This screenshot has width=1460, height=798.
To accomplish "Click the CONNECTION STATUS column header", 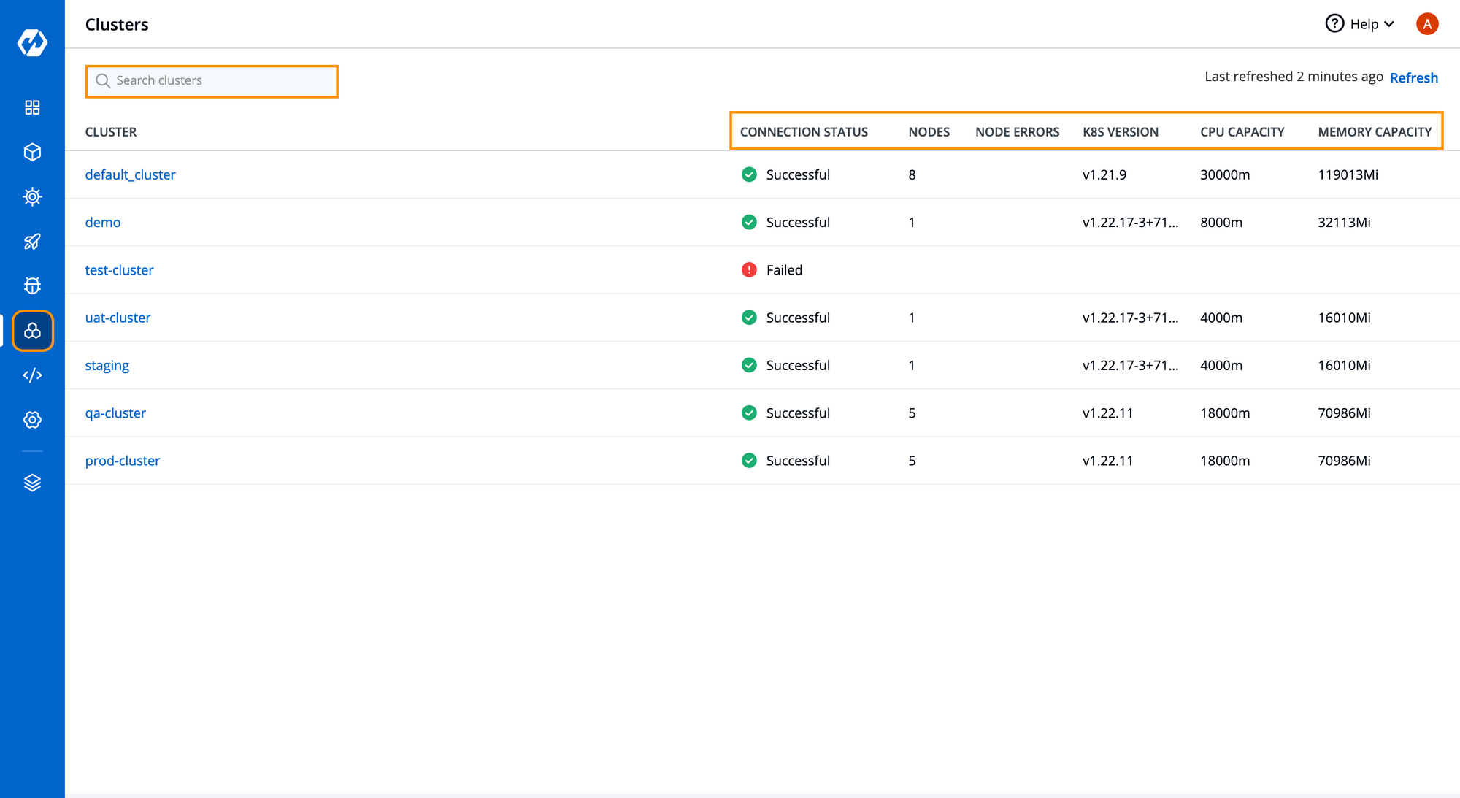I will [x=804, y=131].
